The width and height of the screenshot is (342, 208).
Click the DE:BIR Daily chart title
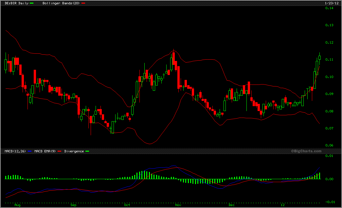tap(17, 3)
